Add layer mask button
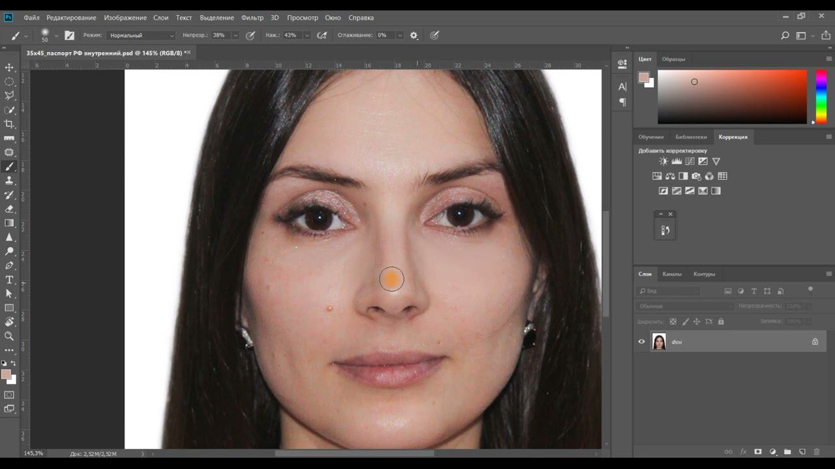Screen dimensions: 835x469 [x=758, y=451]
